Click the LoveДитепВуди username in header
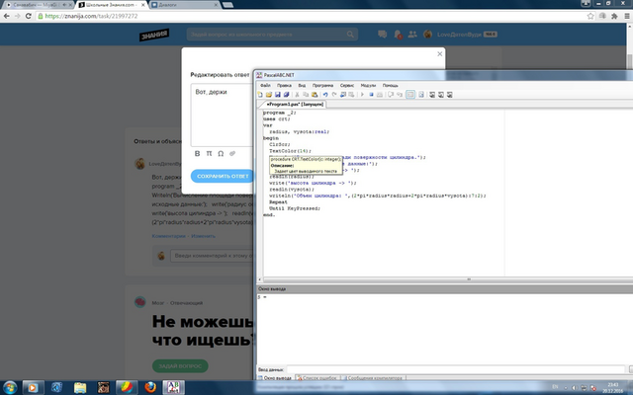 coord(459,35)
